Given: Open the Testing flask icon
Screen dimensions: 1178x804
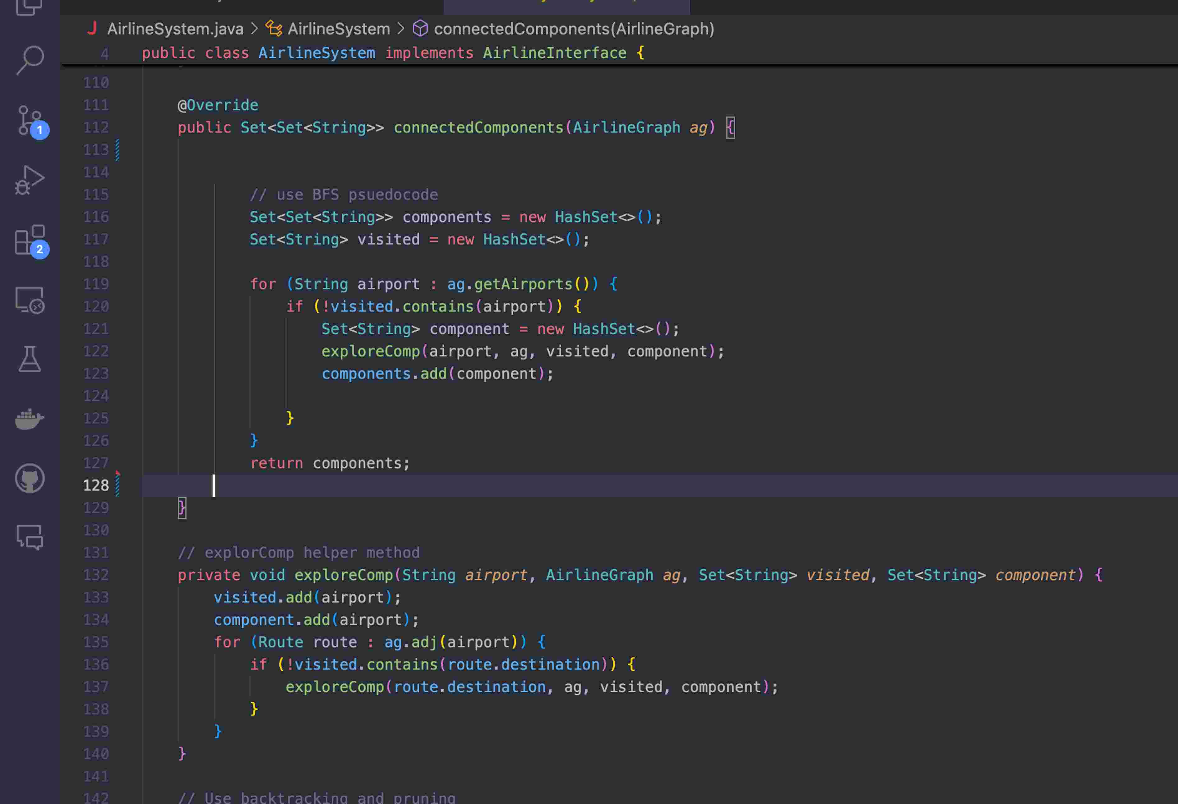Looking at the screenshot, I should coord(30,359).
